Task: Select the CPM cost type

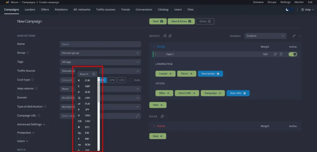Action: pyautogui.click(x=112, y=80)
